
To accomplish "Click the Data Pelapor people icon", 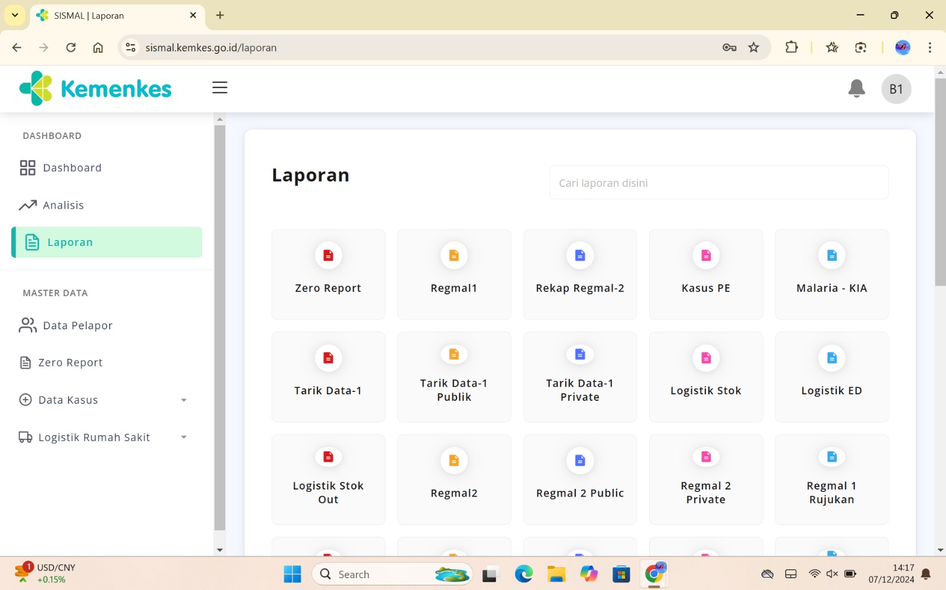I will 27,325.
